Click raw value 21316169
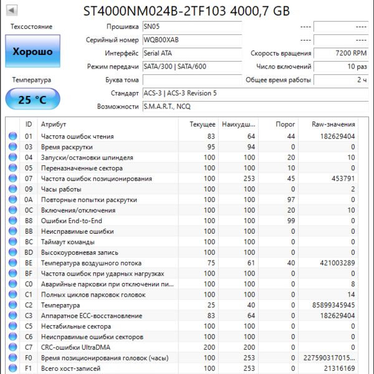Screen dimensions: 374x374 coord(339,368)
